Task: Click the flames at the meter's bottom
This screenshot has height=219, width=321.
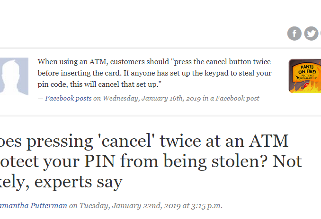Action: point(306,89)
